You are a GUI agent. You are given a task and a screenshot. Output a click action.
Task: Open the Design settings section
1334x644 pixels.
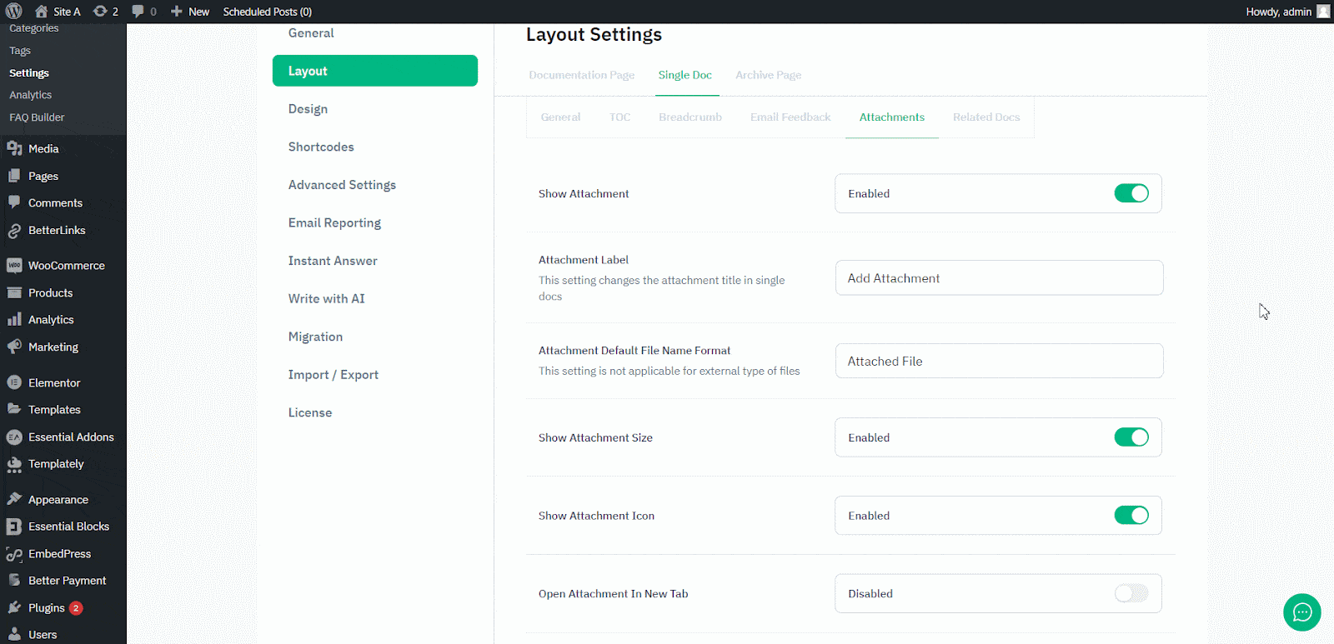[x=308, y=109]
